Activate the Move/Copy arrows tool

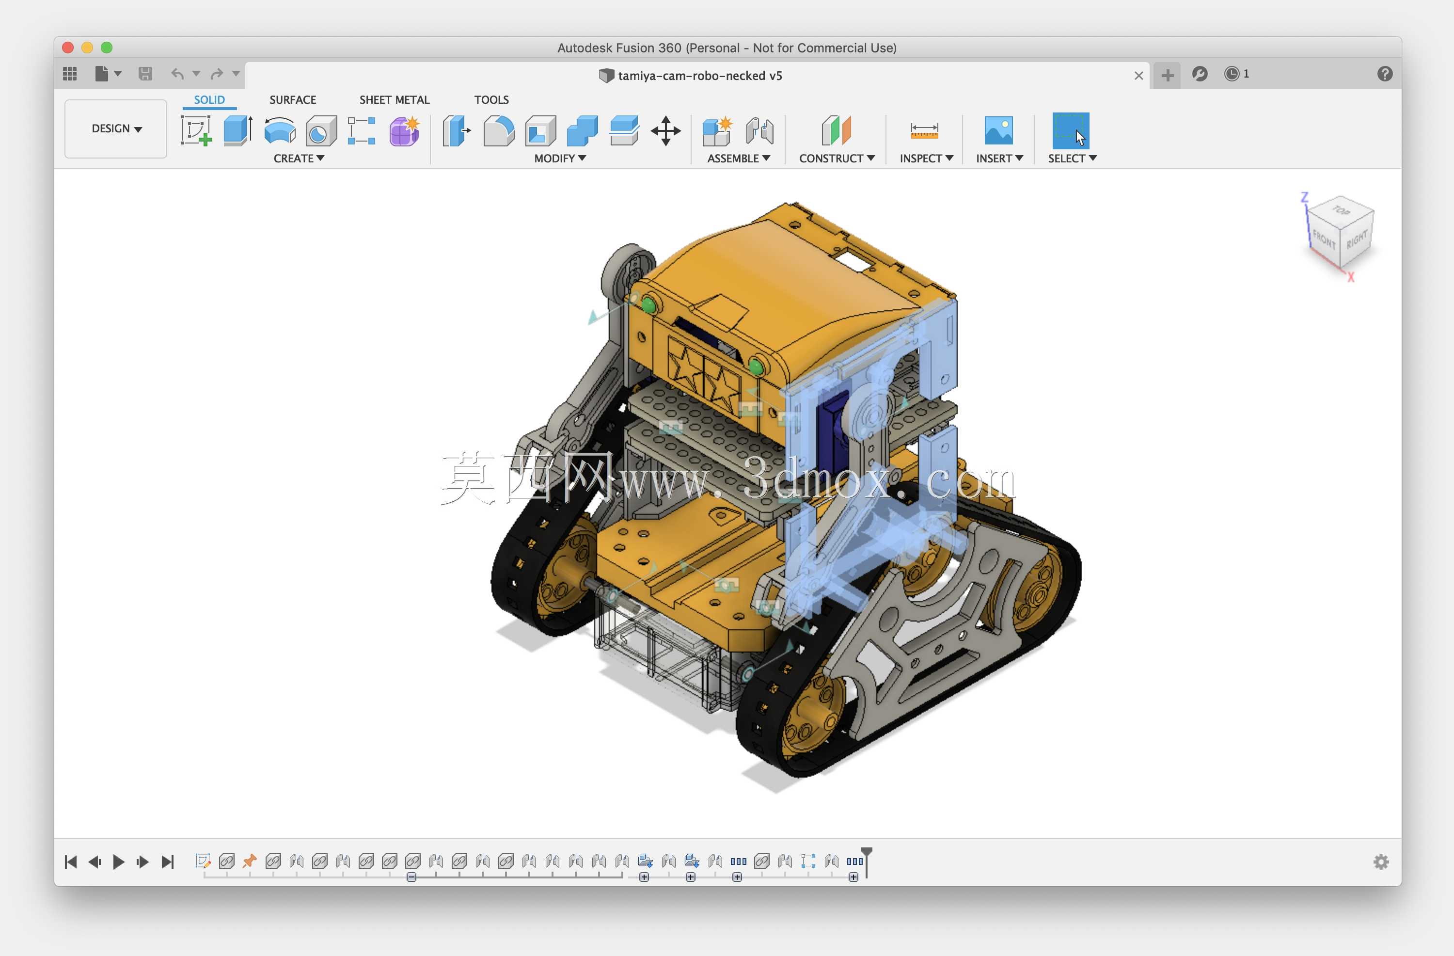coord(666,131)
